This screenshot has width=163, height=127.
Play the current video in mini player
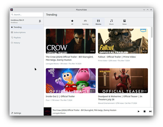tap(138, 112)
